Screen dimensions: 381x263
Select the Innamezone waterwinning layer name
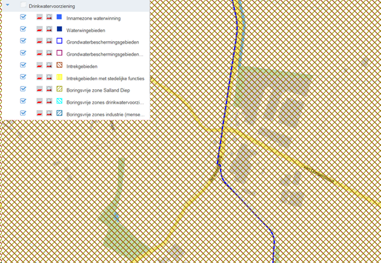94,18
